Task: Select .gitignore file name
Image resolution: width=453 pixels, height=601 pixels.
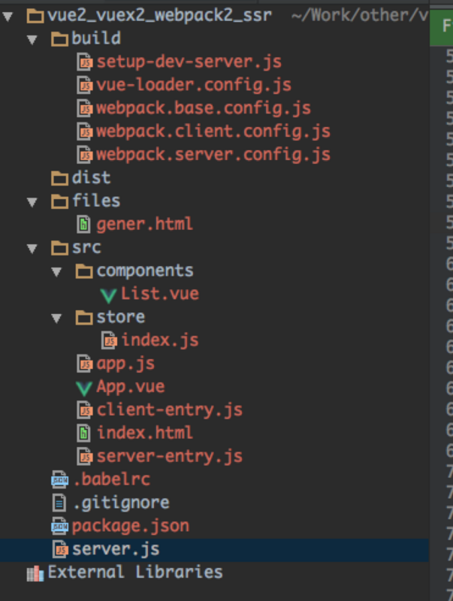Action: pos(121,503)
